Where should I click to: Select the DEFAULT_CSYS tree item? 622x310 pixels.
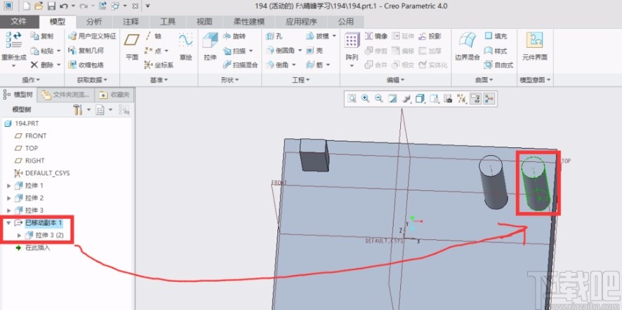[x=46, y=173]
